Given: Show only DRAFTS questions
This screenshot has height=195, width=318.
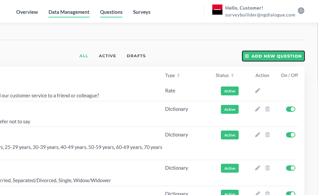Looking at the screenshot, I should 136,56.
